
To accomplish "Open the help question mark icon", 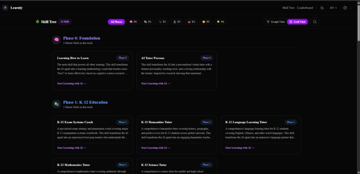I will click(x=345, y=8).
